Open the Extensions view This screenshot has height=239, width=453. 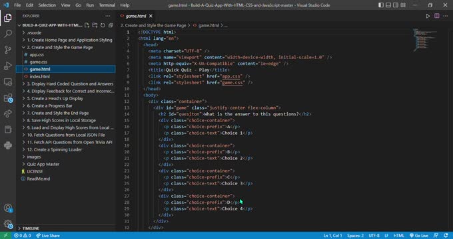8,98
